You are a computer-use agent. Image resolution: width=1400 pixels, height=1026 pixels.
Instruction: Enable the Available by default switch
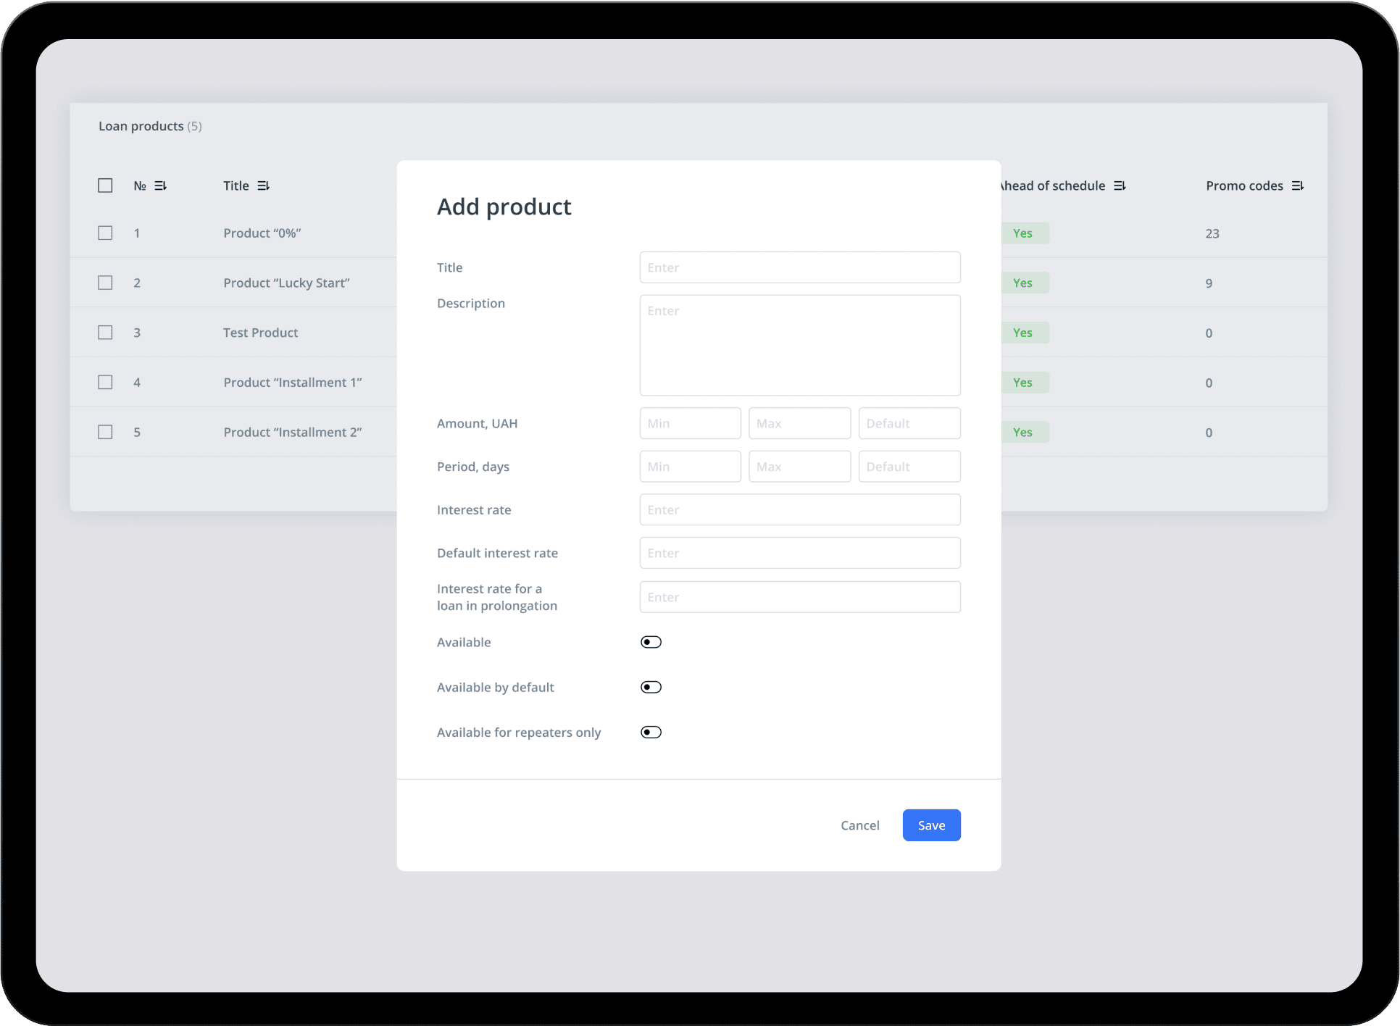tap(651, 687)
